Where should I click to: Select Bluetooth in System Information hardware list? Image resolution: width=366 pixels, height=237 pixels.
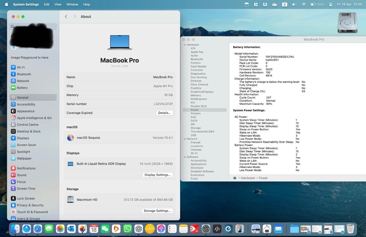(x=197, y=59)
